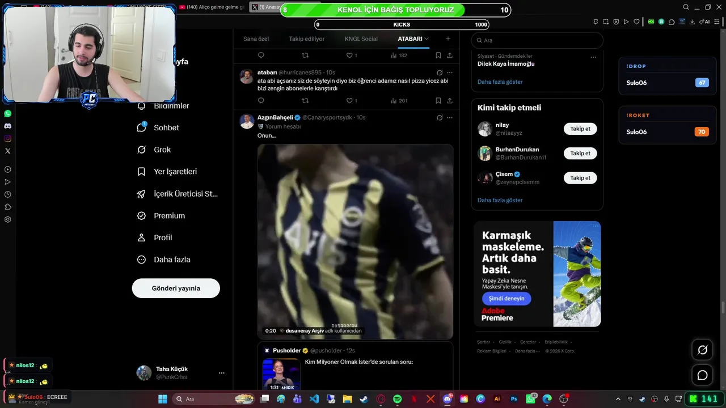Open WhatsApp from the browser sidebar
Viewport: 726px width, 408px height.
point(7,113)
